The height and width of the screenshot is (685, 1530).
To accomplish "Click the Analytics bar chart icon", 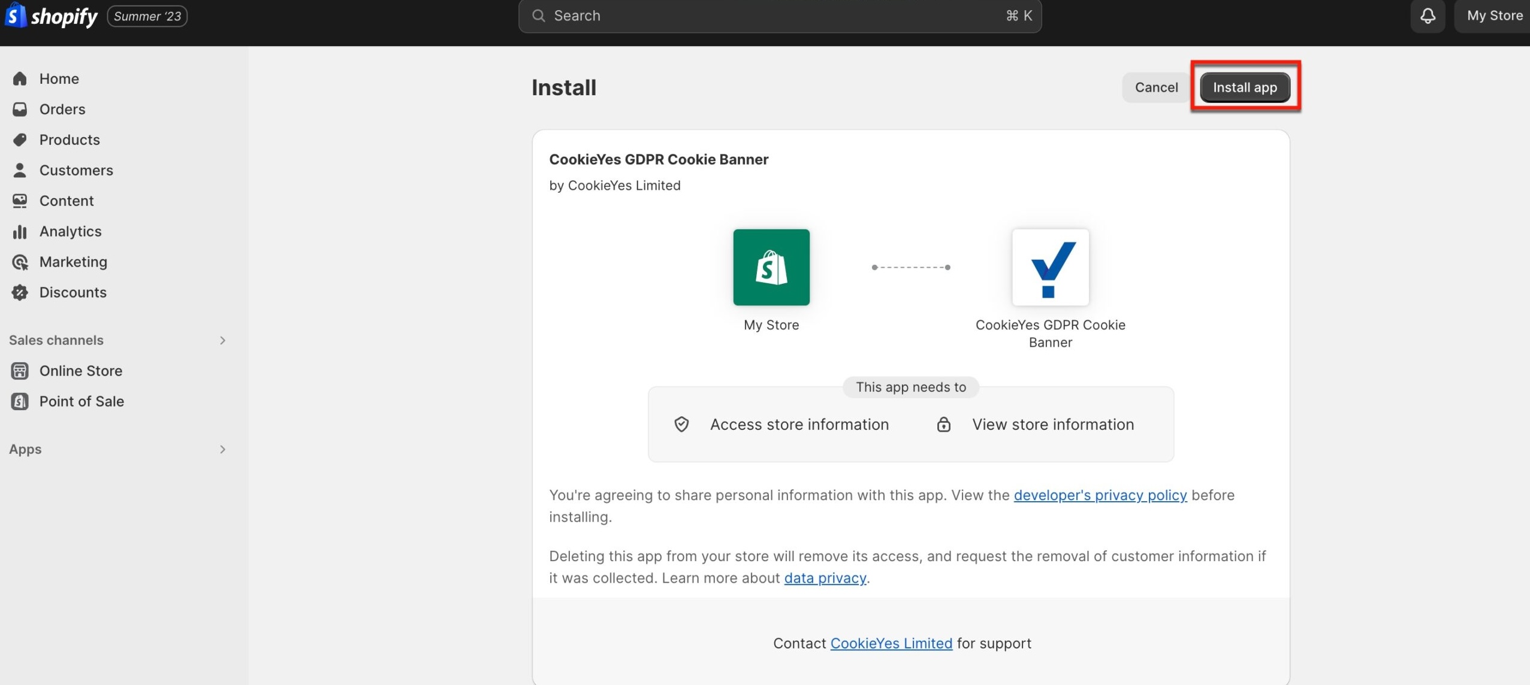I will coord(20,231).
